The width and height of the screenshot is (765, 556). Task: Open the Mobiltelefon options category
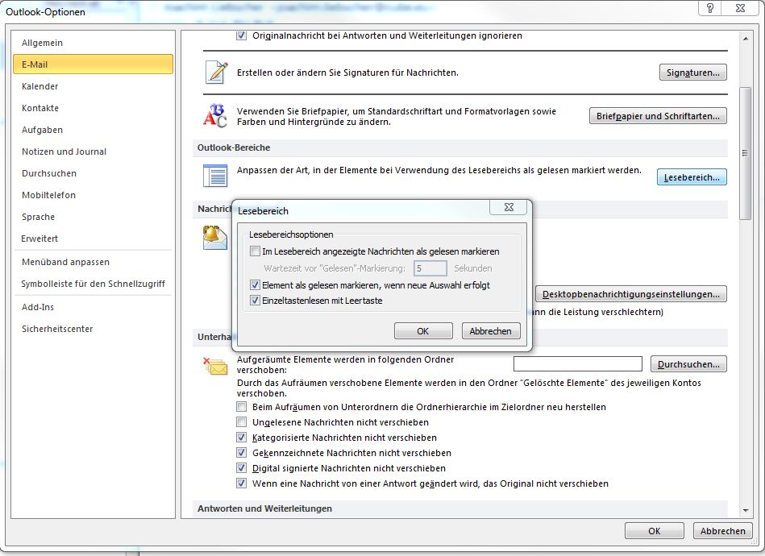[94, 195]
